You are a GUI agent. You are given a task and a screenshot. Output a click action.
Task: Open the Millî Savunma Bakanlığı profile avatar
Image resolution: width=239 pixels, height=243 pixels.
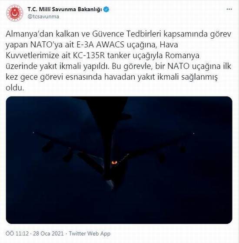[15, 13]
